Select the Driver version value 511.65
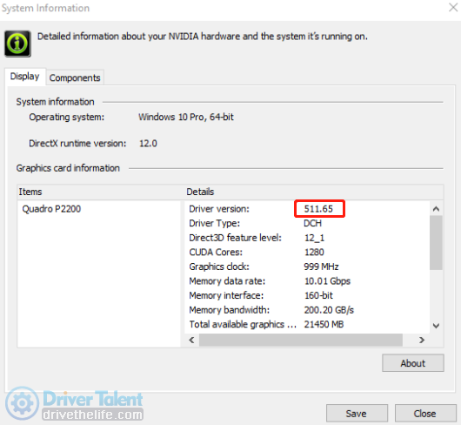The height and width of the screenshot is (425, 461). click(318, 209)
